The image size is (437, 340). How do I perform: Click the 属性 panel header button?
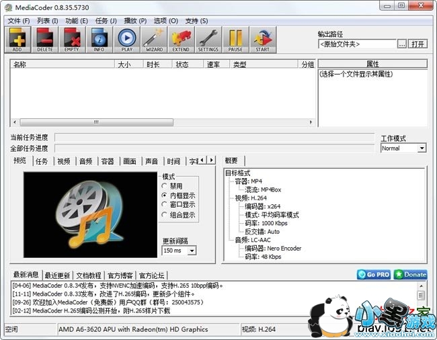click(372, 64)
